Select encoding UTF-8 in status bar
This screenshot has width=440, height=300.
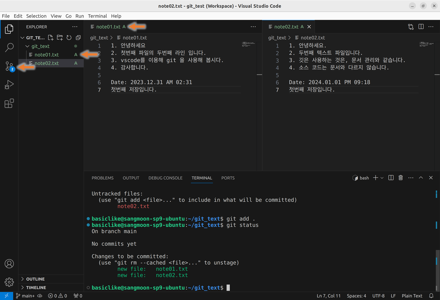[378, 296]
